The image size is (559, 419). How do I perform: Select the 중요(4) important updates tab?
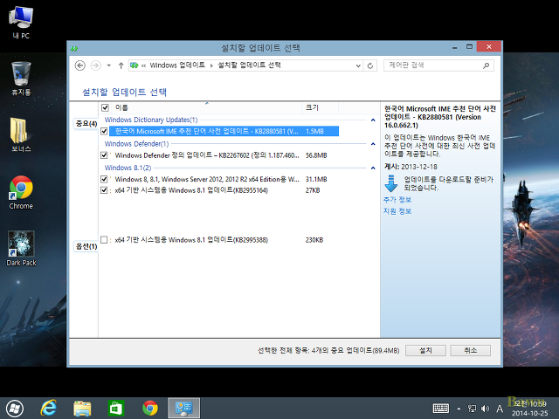coord(86,124)
